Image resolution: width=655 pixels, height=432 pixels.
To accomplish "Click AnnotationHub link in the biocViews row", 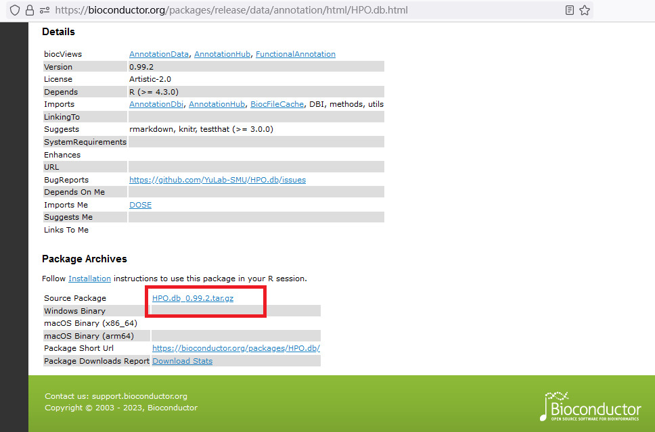I will point(222,54).
